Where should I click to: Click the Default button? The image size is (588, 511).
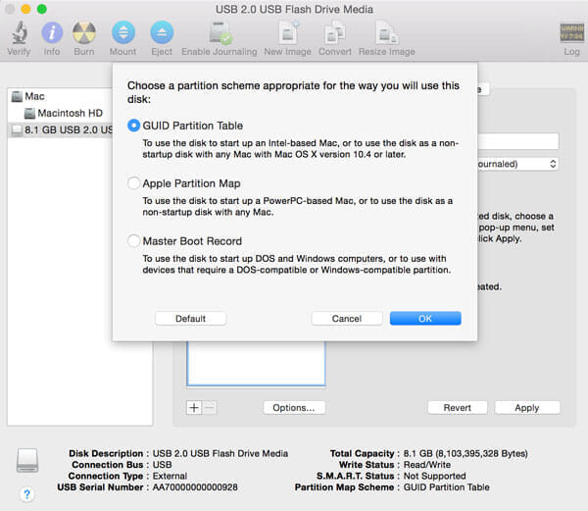[190, 319]
